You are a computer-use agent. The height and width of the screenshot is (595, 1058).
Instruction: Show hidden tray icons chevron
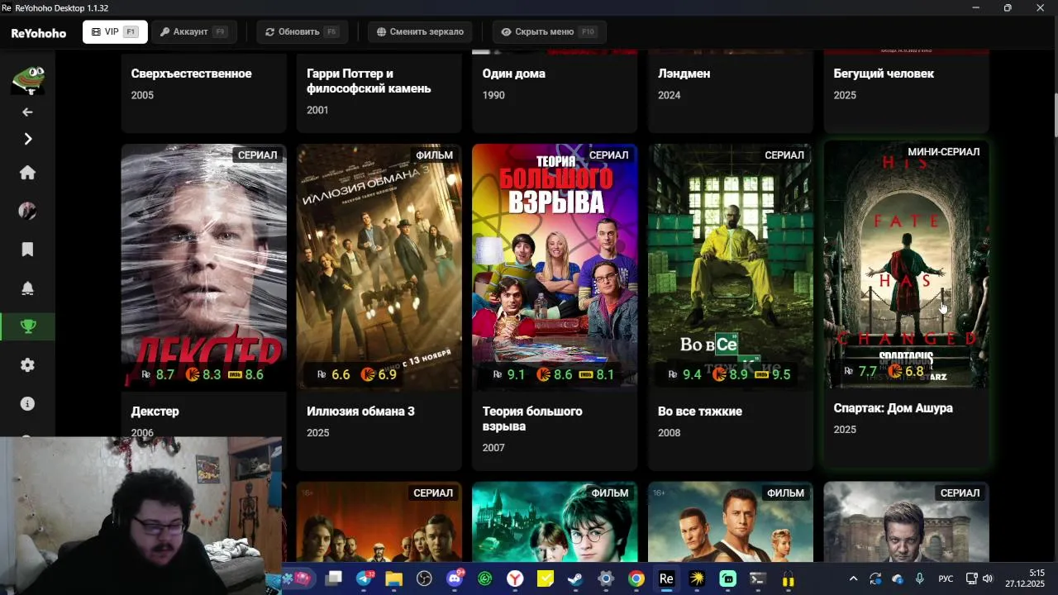[x=853, y=579]
